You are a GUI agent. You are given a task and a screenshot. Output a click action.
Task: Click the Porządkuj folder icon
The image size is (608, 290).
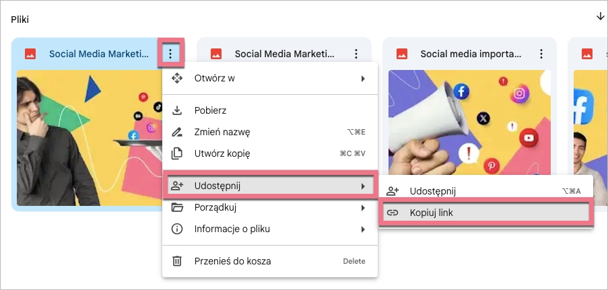pos(177,207)
